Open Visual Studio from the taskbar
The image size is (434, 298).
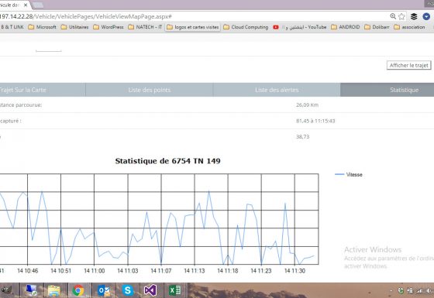click(150, 290)
